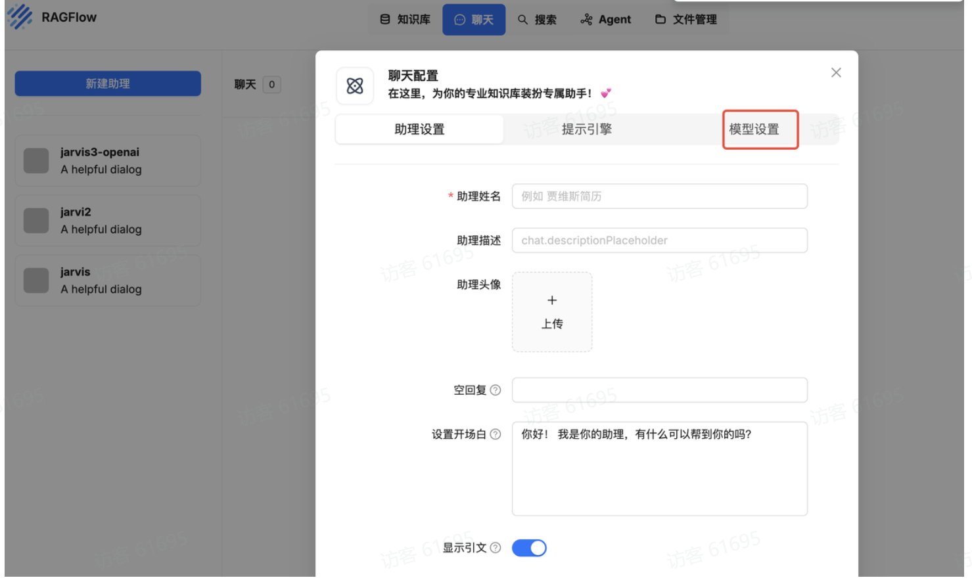Open the 知识库 tab in top navigation
Viewport: 972px width, 582px height.
(x=405, y=20)
